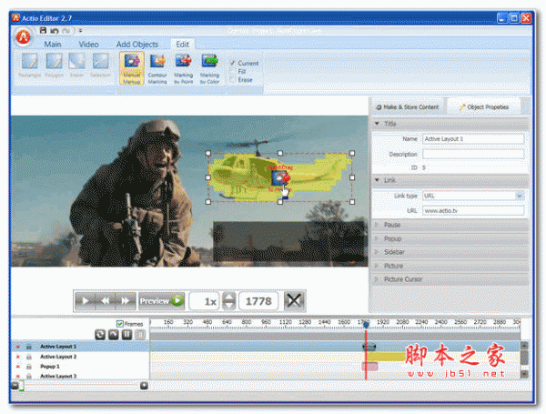Screen dimensions: 546x414
Task: Expand the Popup section
Action: (450, 238)
